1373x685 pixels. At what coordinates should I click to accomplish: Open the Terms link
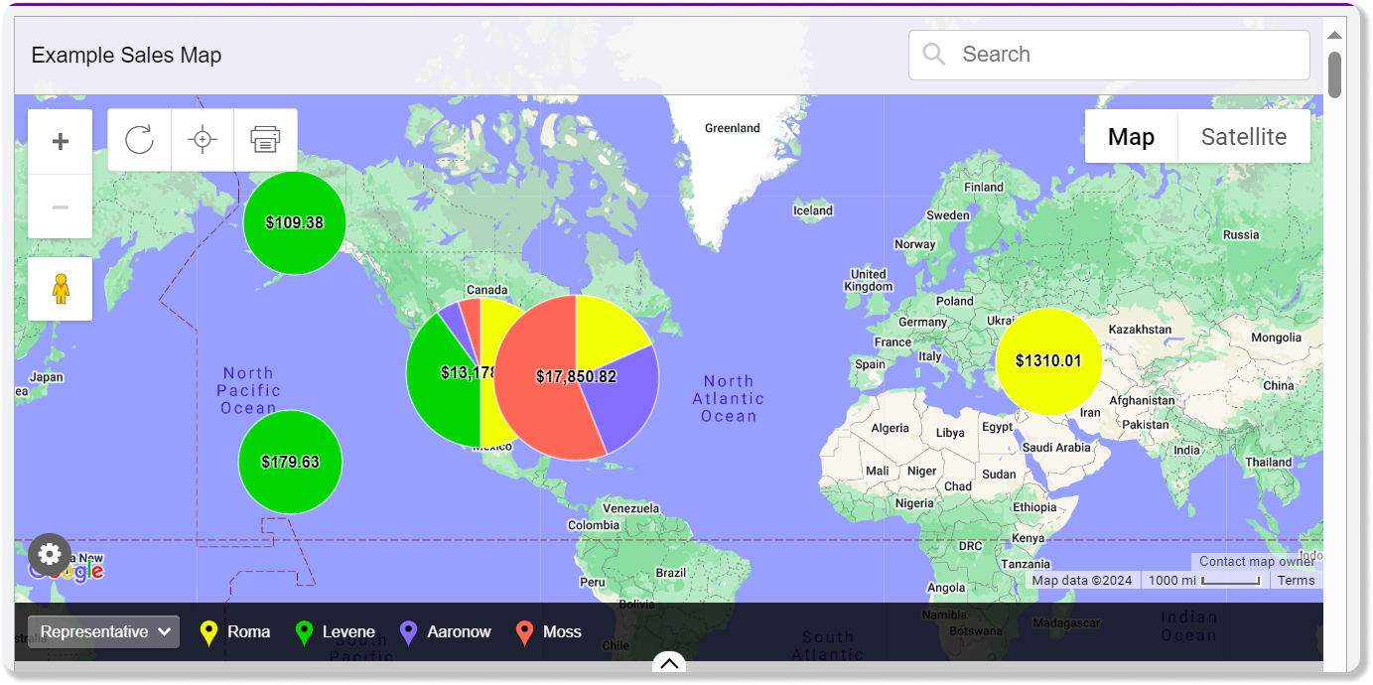click(x=1296, y=581)
